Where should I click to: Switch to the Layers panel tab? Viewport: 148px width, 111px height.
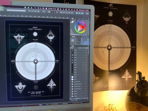click(73, 46)
